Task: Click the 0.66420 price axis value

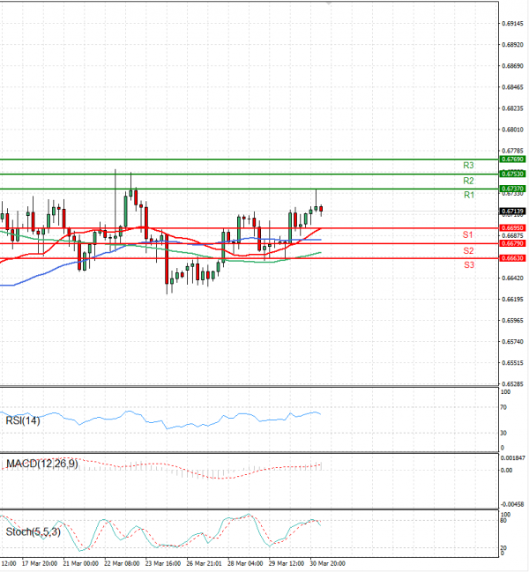Action: (x=512, y=278)
